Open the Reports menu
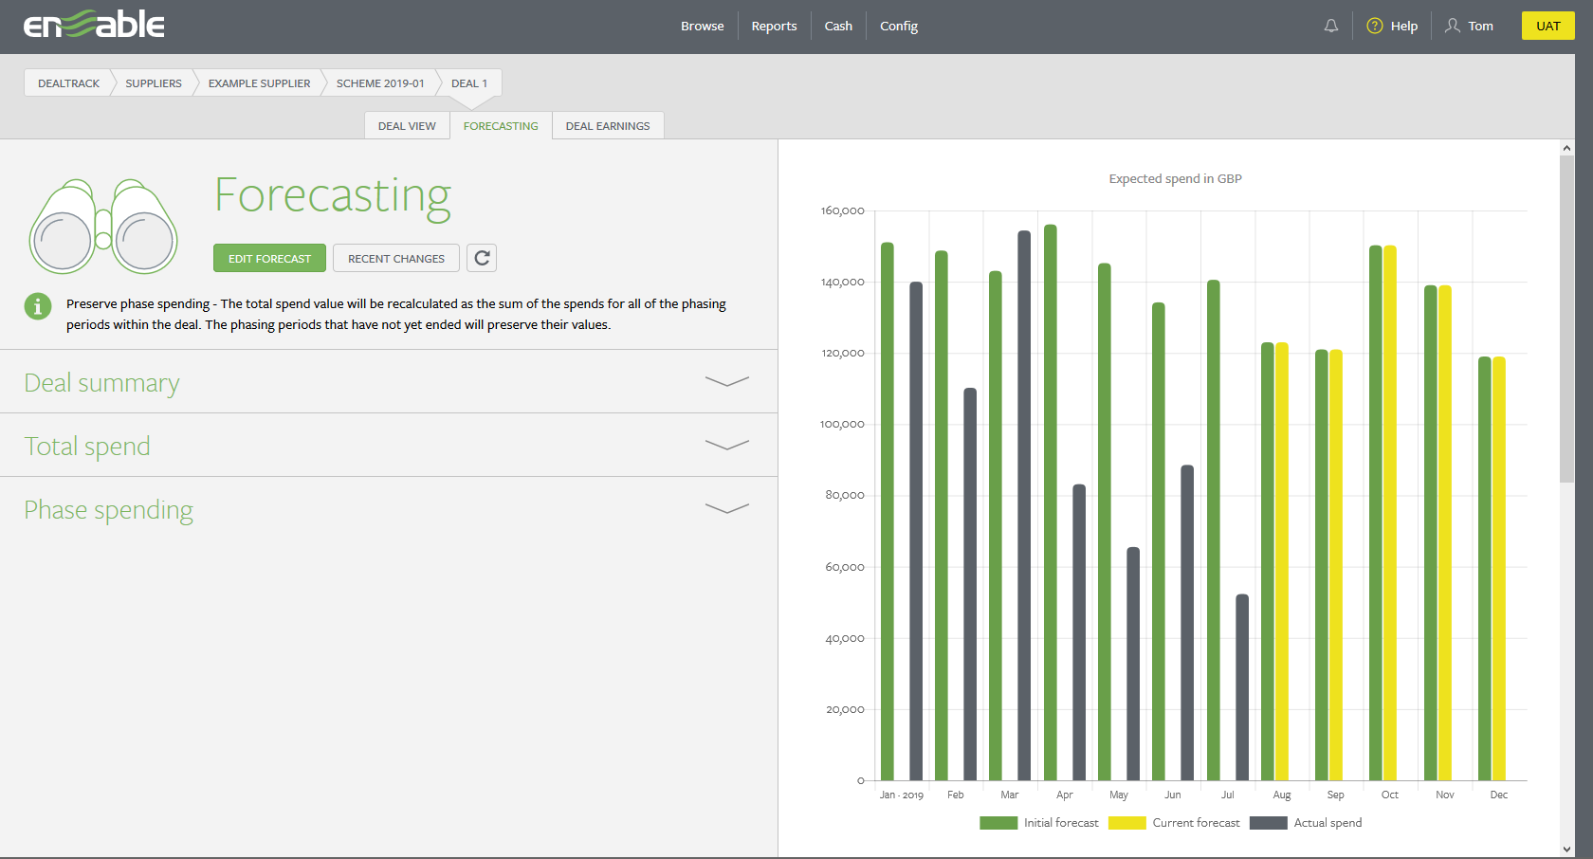This screenshot has height=859, width=1593. click(x=773, y=26)
